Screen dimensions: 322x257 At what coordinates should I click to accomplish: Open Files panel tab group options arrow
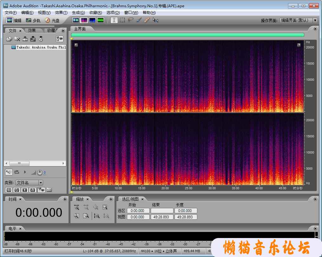(63, 31)
